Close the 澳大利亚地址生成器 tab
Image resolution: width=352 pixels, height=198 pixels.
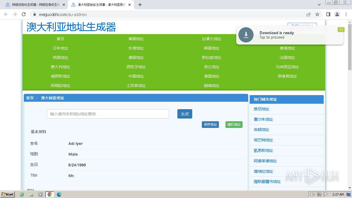[x=130, y=5]
